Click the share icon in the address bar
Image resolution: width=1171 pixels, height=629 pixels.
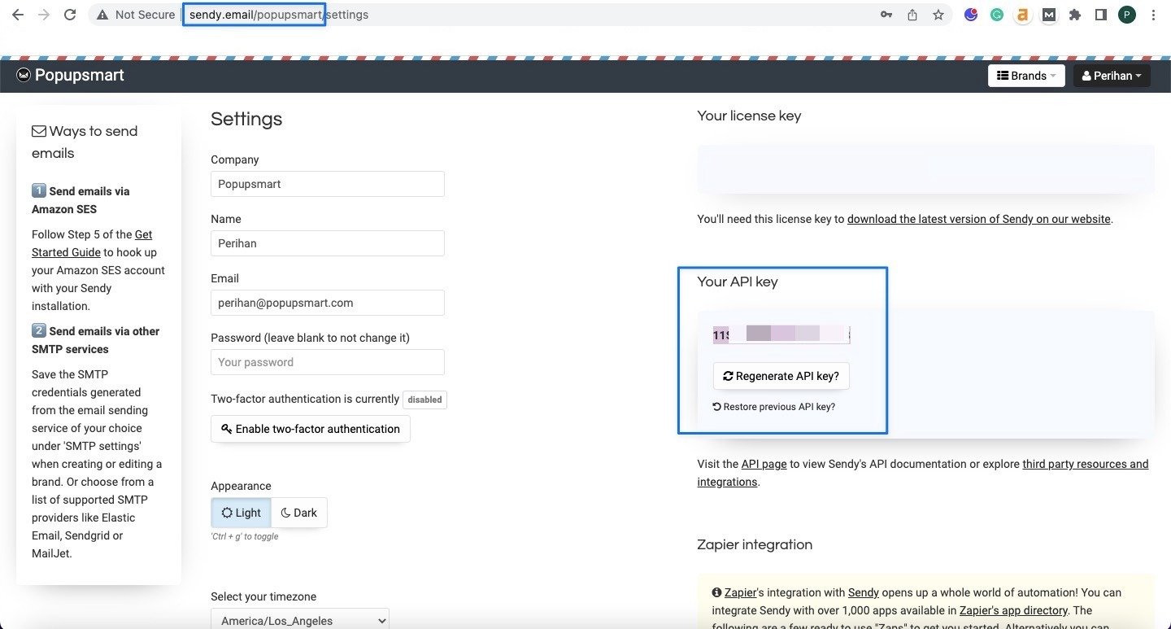pyautogui.click(x=912, y=14)
